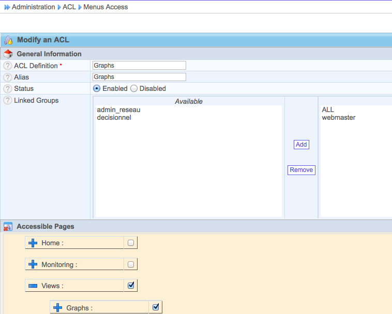Click the Add button for groups
This screenshot has width=392, height=314.
point(301,145)
